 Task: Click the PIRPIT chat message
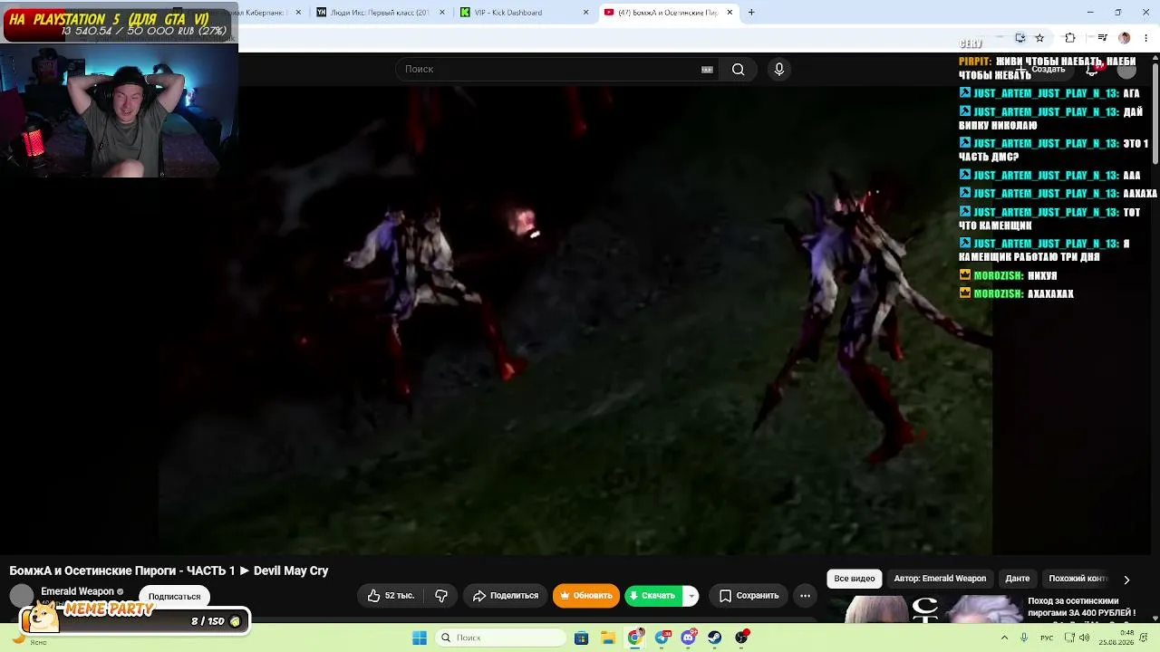[1047, 68]
